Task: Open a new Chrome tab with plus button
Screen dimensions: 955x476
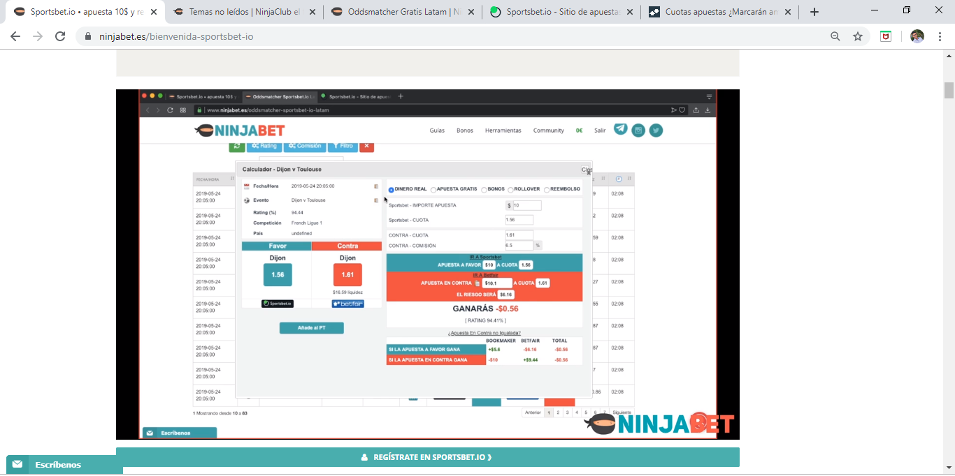Action: pos(814,12)
